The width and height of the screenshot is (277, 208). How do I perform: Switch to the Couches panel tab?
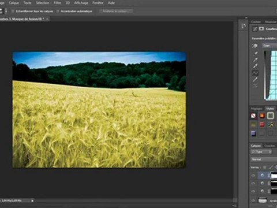pos(269,146)
